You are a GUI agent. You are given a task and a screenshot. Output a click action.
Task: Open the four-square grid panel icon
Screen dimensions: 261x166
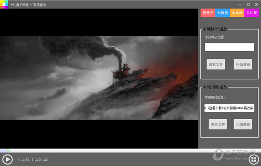[x=254, y=159]
